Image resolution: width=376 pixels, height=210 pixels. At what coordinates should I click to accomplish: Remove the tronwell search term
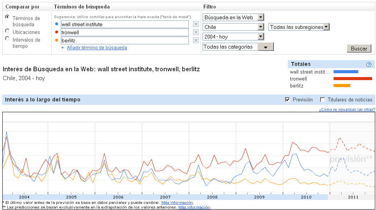196,32
